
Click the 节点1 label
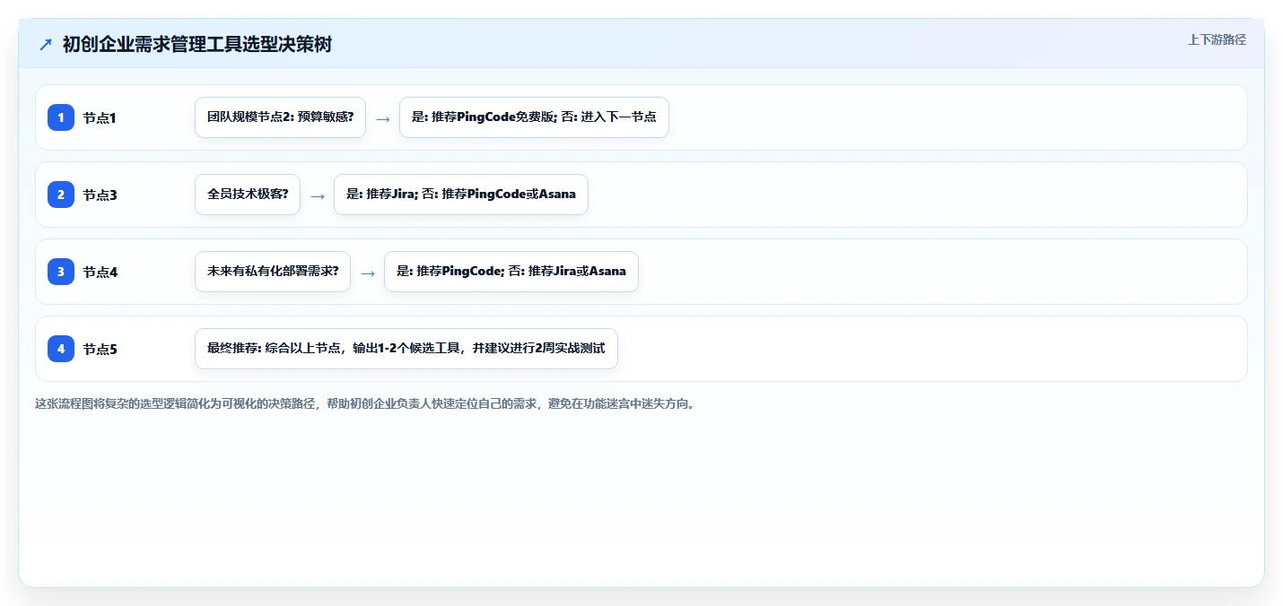pos(100,117)
